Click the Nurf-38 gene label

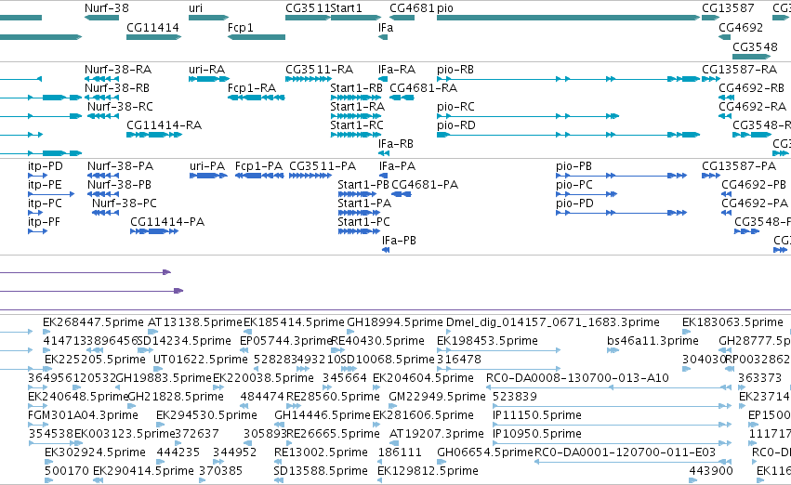click(x=107, y=8)
